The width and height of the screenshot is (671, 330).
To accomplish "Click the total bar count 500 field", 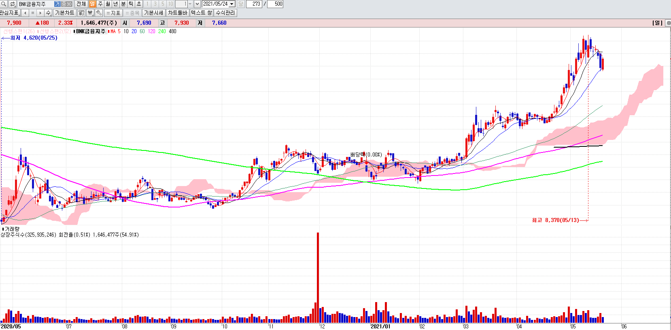I will click(275, 4).
